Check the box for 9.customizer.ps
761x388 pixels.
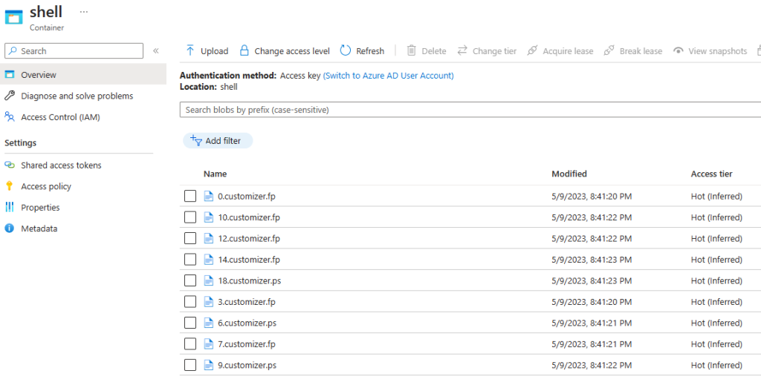pos(190,365)
